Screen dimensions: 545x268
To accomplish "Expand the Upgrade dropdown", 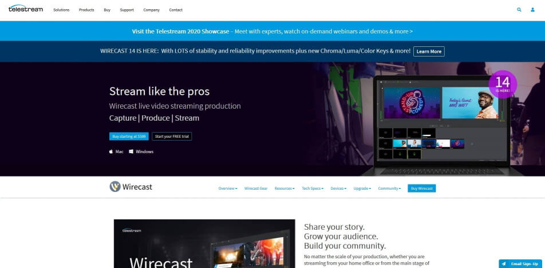I will (x=362, y=189).
